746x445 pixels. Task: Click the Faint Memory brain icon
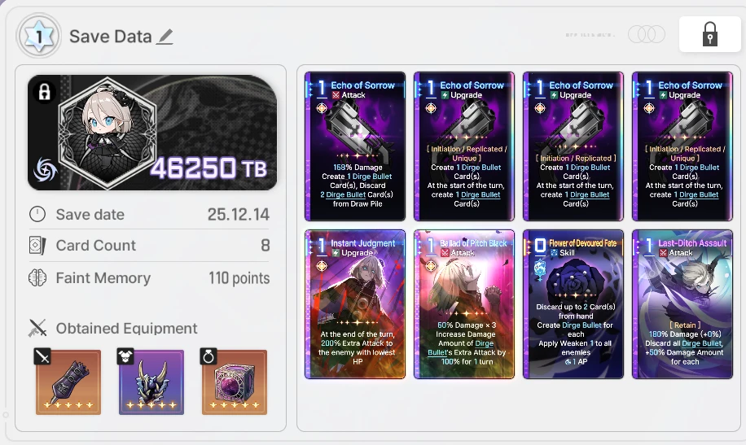click(x=37, y=277)
